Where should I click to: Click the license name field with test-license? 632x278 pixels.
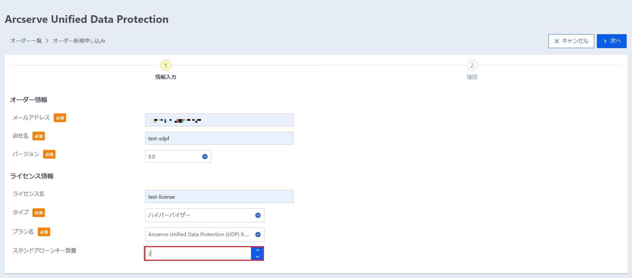(219, 197)
